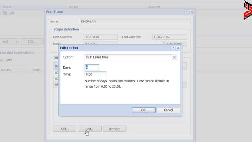252x142 pixels.
Task: Click Name field DHCP-LAN in Add Scope
Action: [x=135, y=21]
